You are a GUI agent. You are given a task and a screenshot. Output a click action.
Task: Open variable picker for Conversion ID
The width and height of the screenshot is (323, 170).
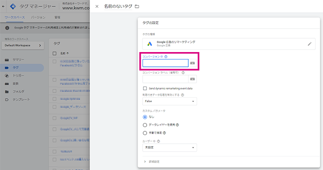point(192,63)
